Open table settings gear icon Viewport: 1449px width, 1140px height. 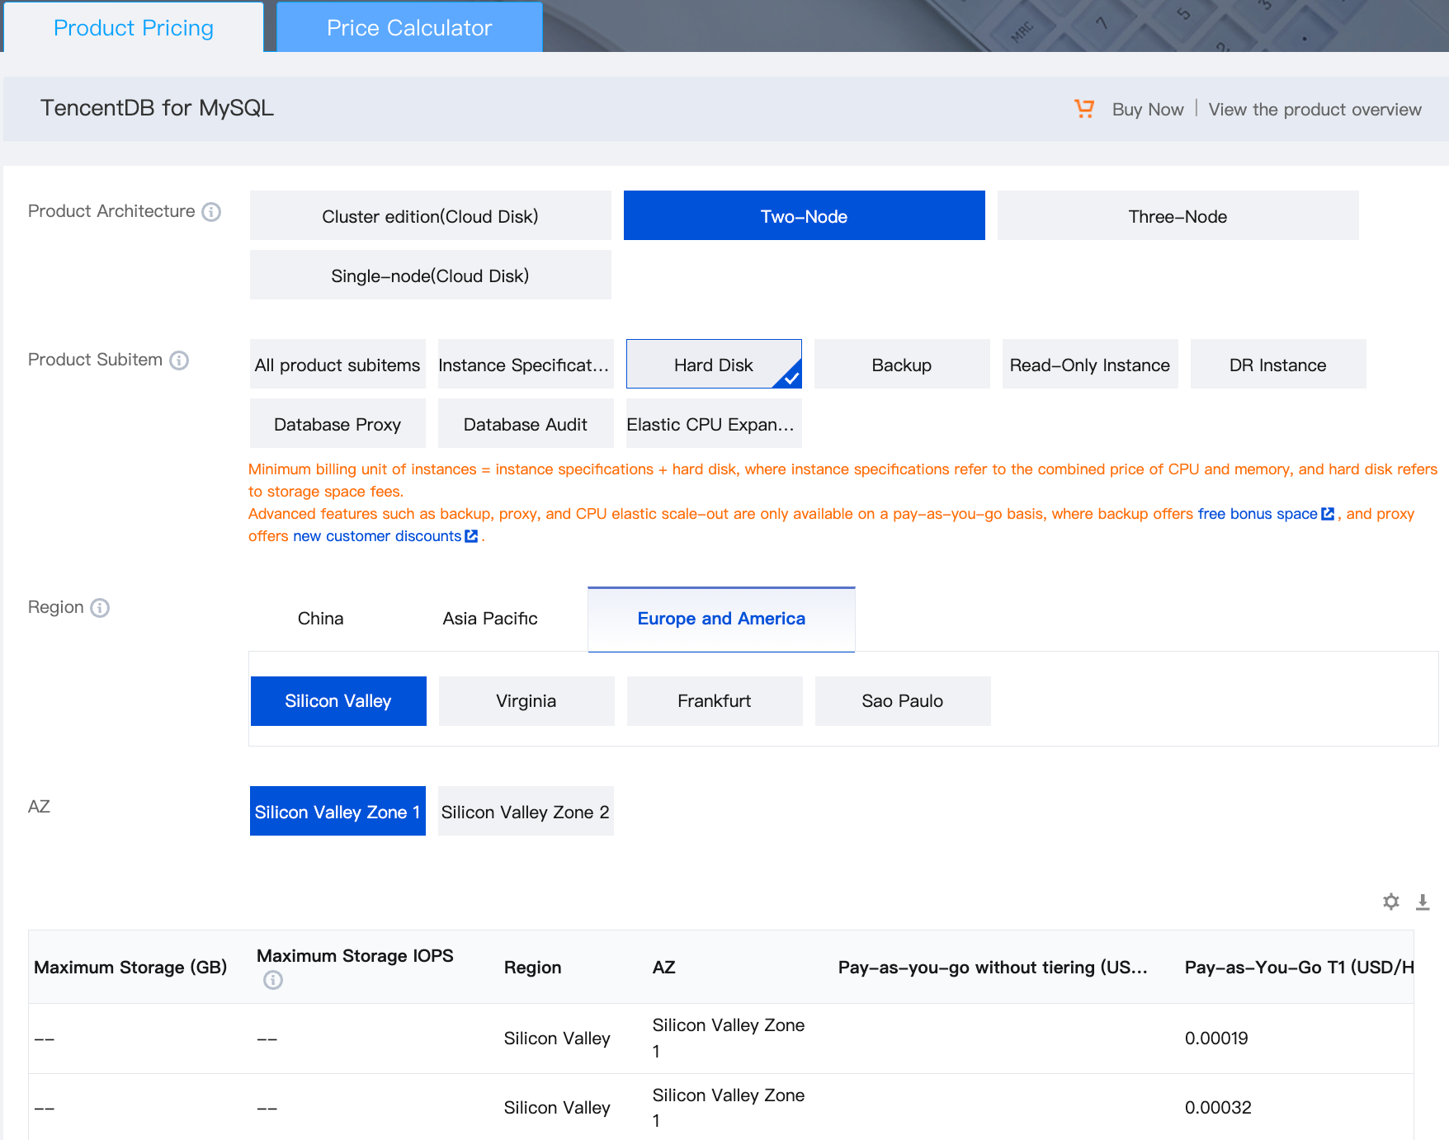1391,902
